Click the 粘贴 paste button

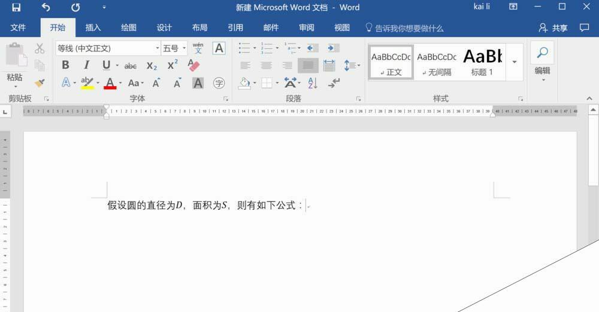pyautogui.click(x=16, y=65)
